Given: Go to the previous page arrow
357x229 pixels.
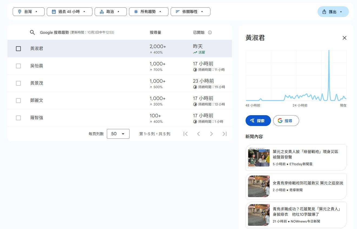Looking at the screenshot, I should pos(199,134).
